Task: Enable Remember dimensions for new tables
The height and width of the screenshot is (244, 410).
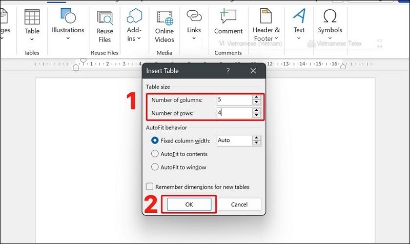Action: tap(150, 187)
